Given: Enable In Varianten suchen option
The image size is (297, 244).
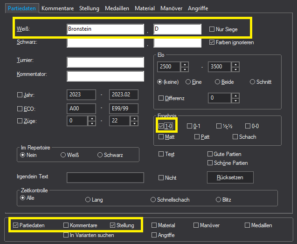Looking at the screenshot, I should [66, 235].
